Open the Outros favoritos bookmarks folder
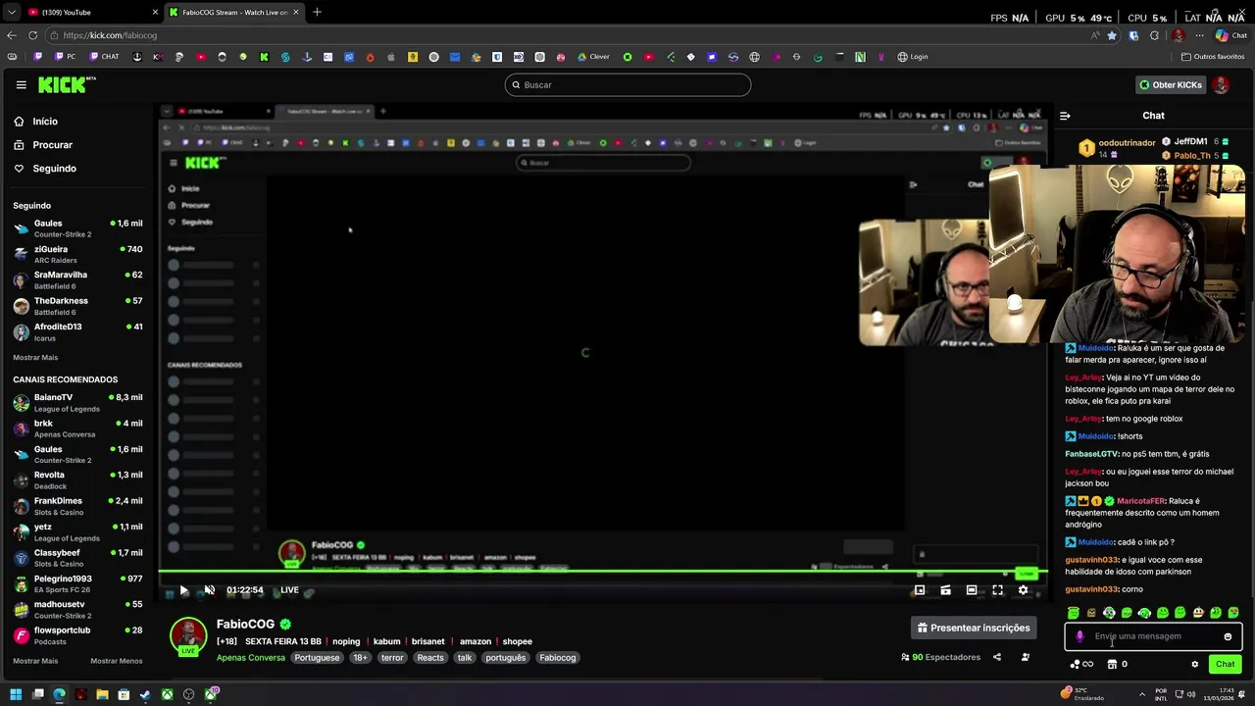 pyautogui.click(x=1213, y=57)
